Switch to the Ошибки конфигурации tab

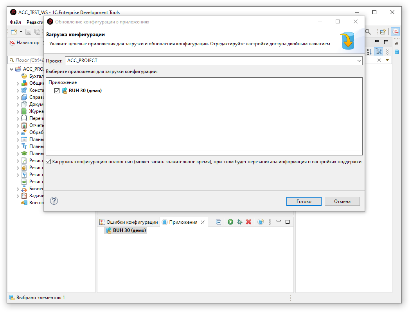pos(129,222)
